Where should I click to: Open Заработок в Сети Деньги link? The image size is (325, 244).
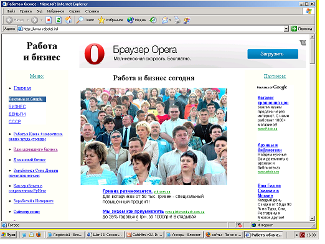[x=34, y=173]
